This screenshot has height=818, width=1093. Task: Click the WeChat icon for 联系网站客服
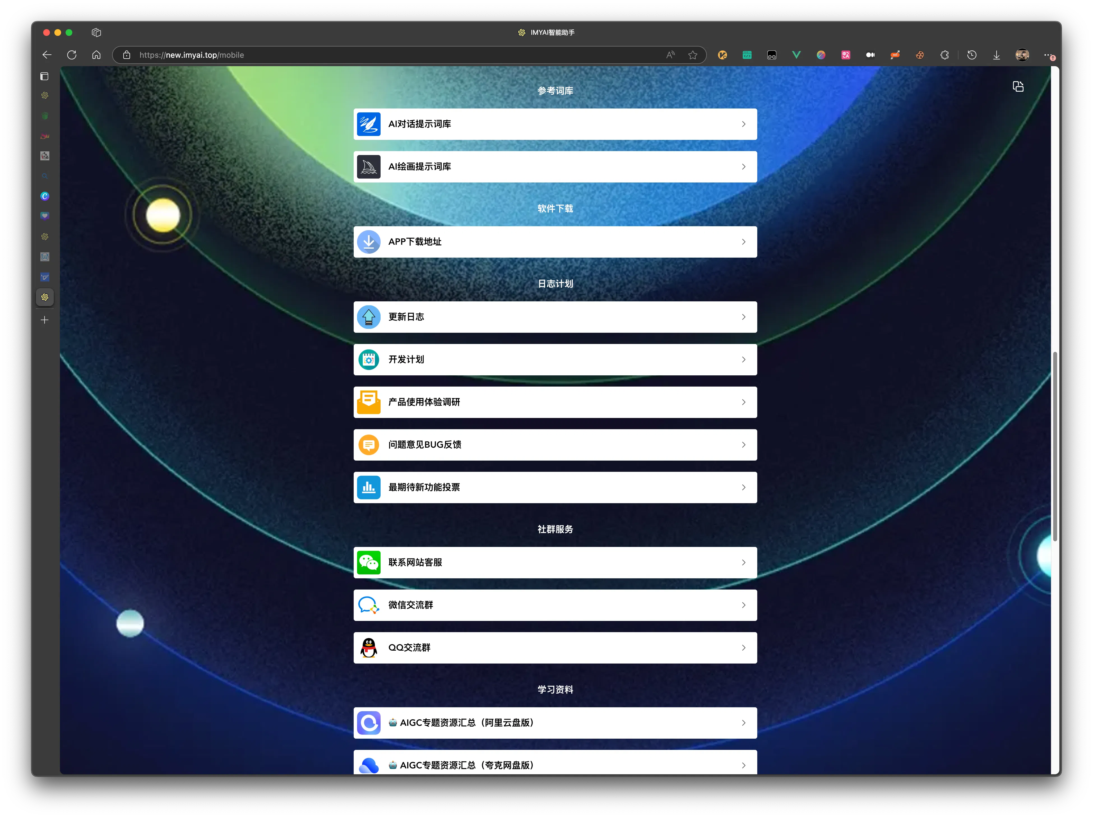click(369, 562)
